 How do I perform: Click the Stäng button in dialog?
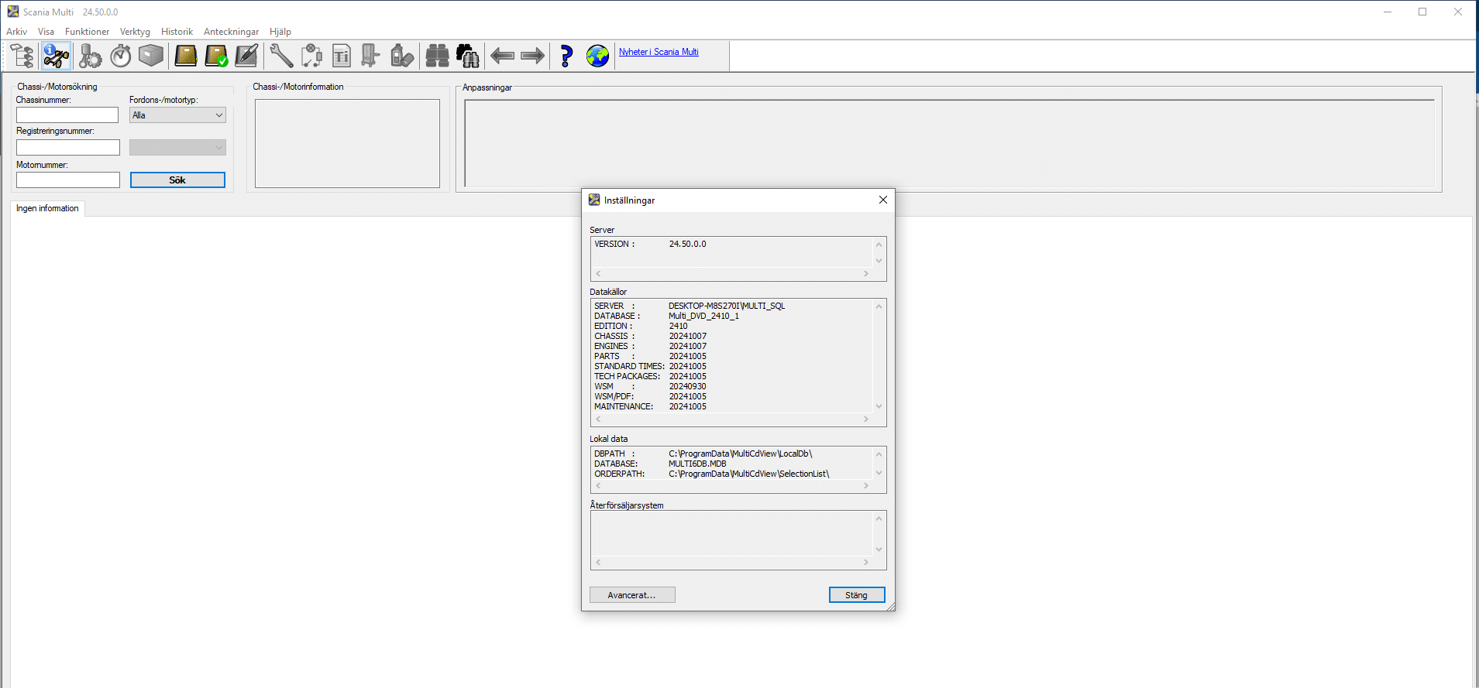[856, 595]
